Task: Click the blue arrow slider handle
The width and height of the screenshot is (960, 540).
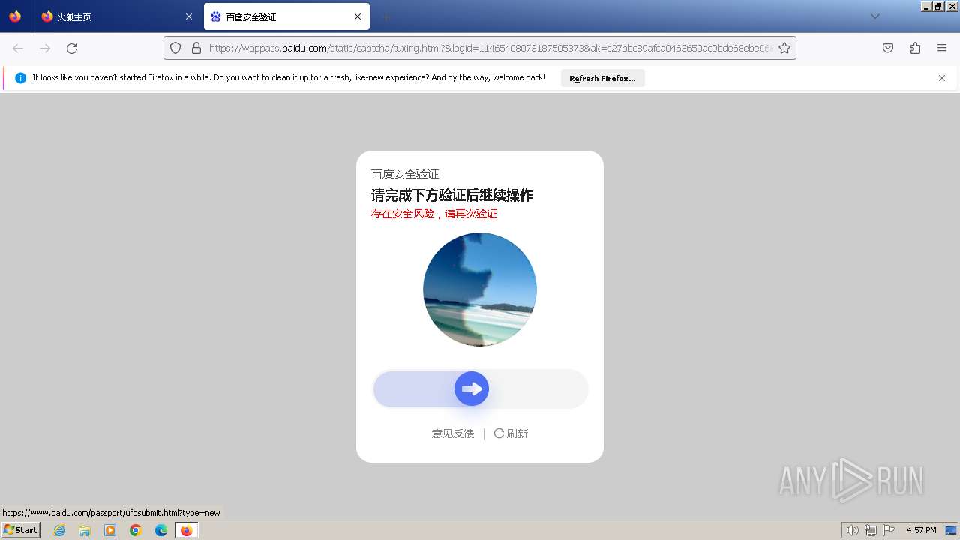Action: click(472, 388)
